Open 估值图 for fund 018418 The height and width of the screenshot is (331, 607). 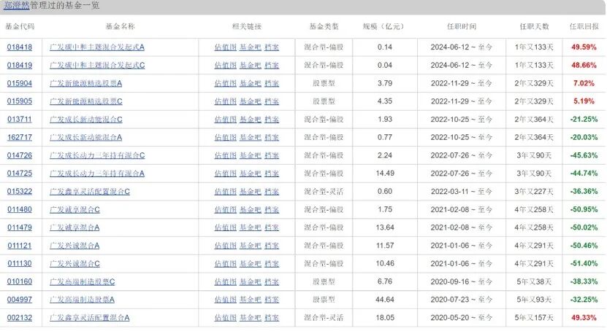tap(225, 47)
